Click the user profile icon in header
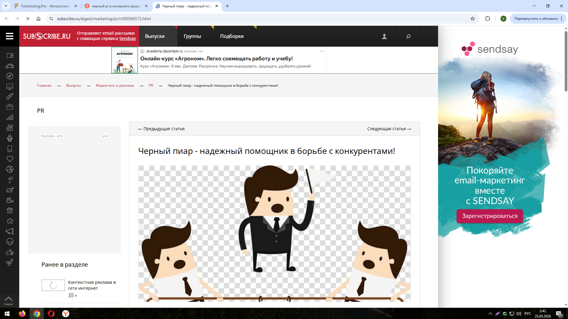 [384, 36]
